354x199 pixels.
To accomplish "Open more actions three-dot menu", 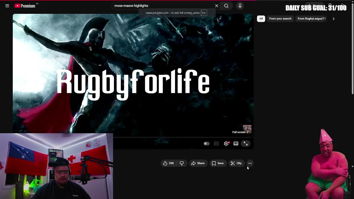I will tap(250, 163).
